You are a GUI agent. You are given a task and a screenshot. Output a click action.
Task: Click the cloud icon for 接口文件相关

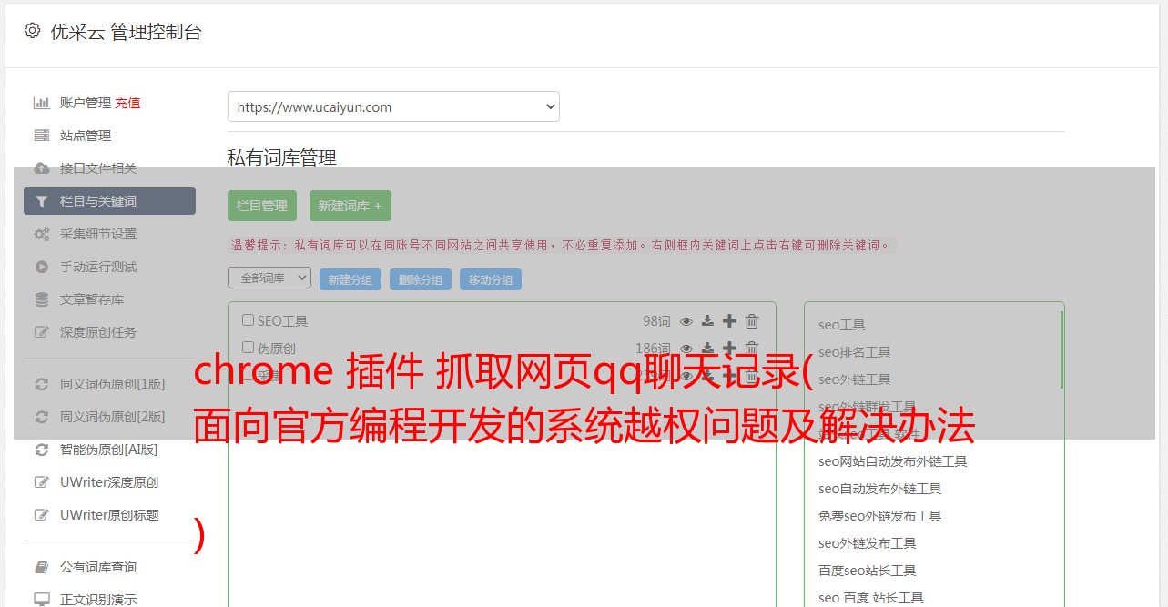[41, 168]
